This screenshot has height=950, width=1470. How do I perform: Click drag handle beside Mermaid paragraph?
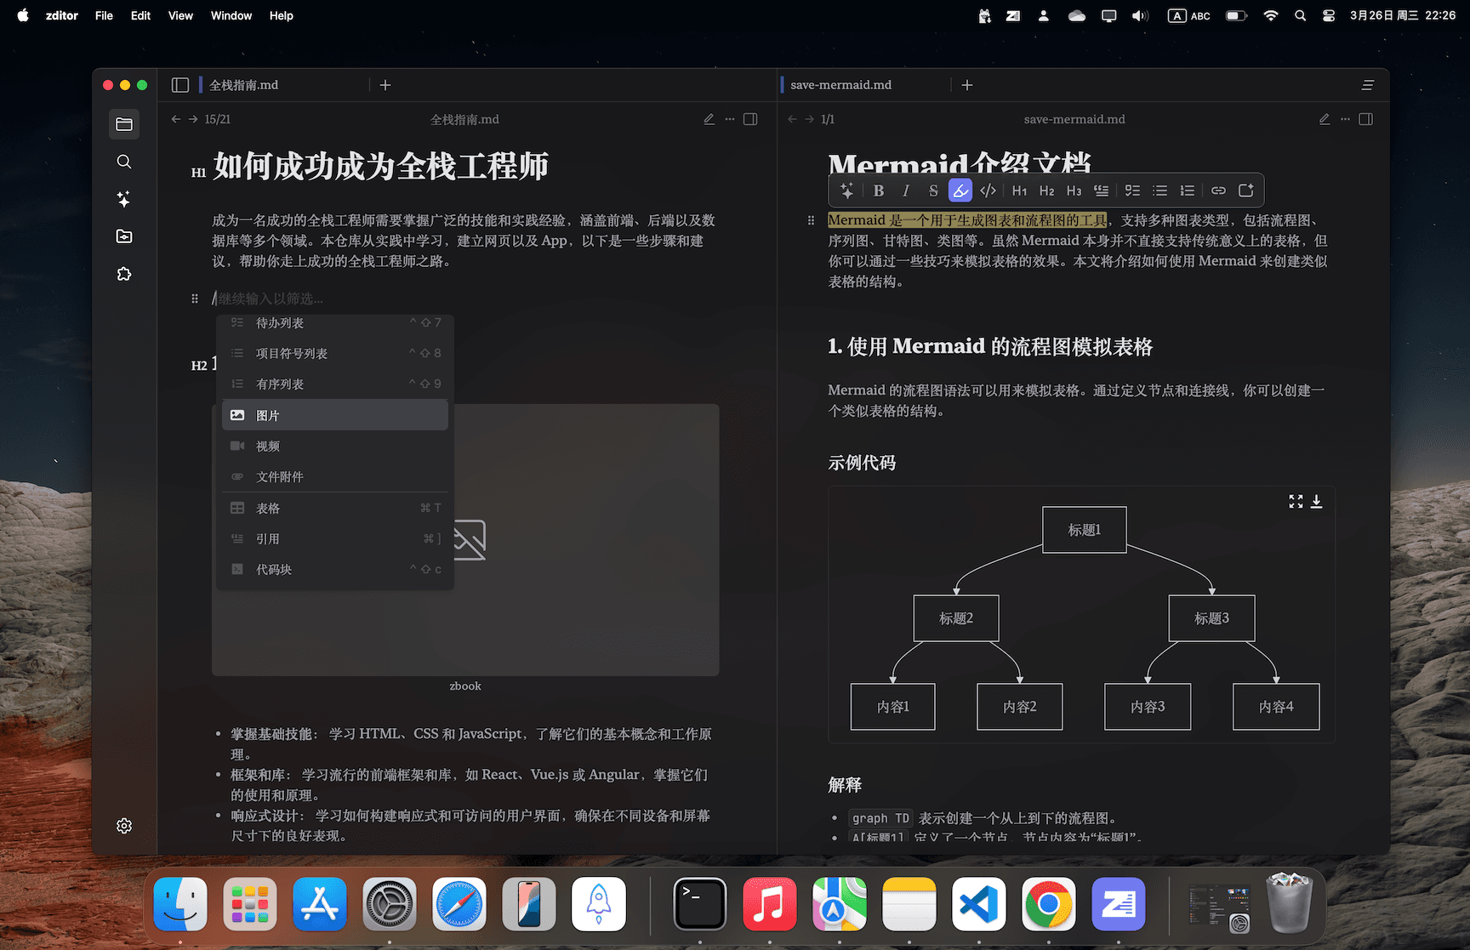tap(811, 220)
